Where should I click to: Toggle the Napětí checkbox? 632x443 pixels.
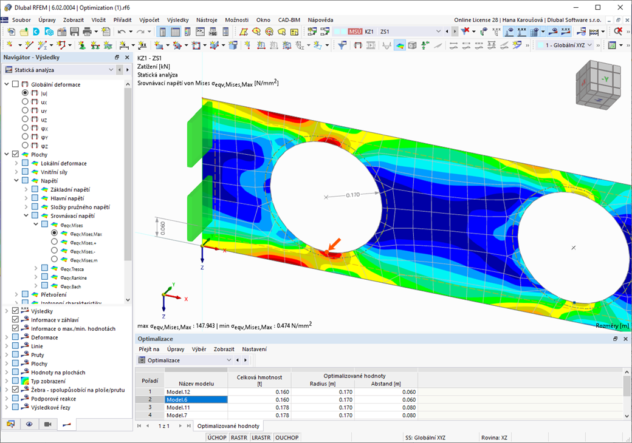point(25,180)
